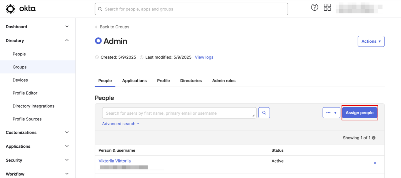Open the View logs link

click(x=204, y=57)
